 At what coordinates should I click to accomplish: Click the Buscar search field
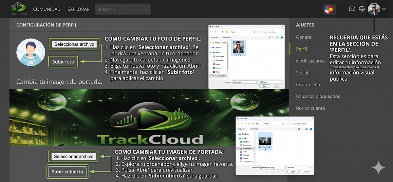point(123,9)
